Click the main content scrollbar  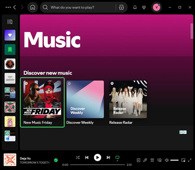[x=192, y=31]
